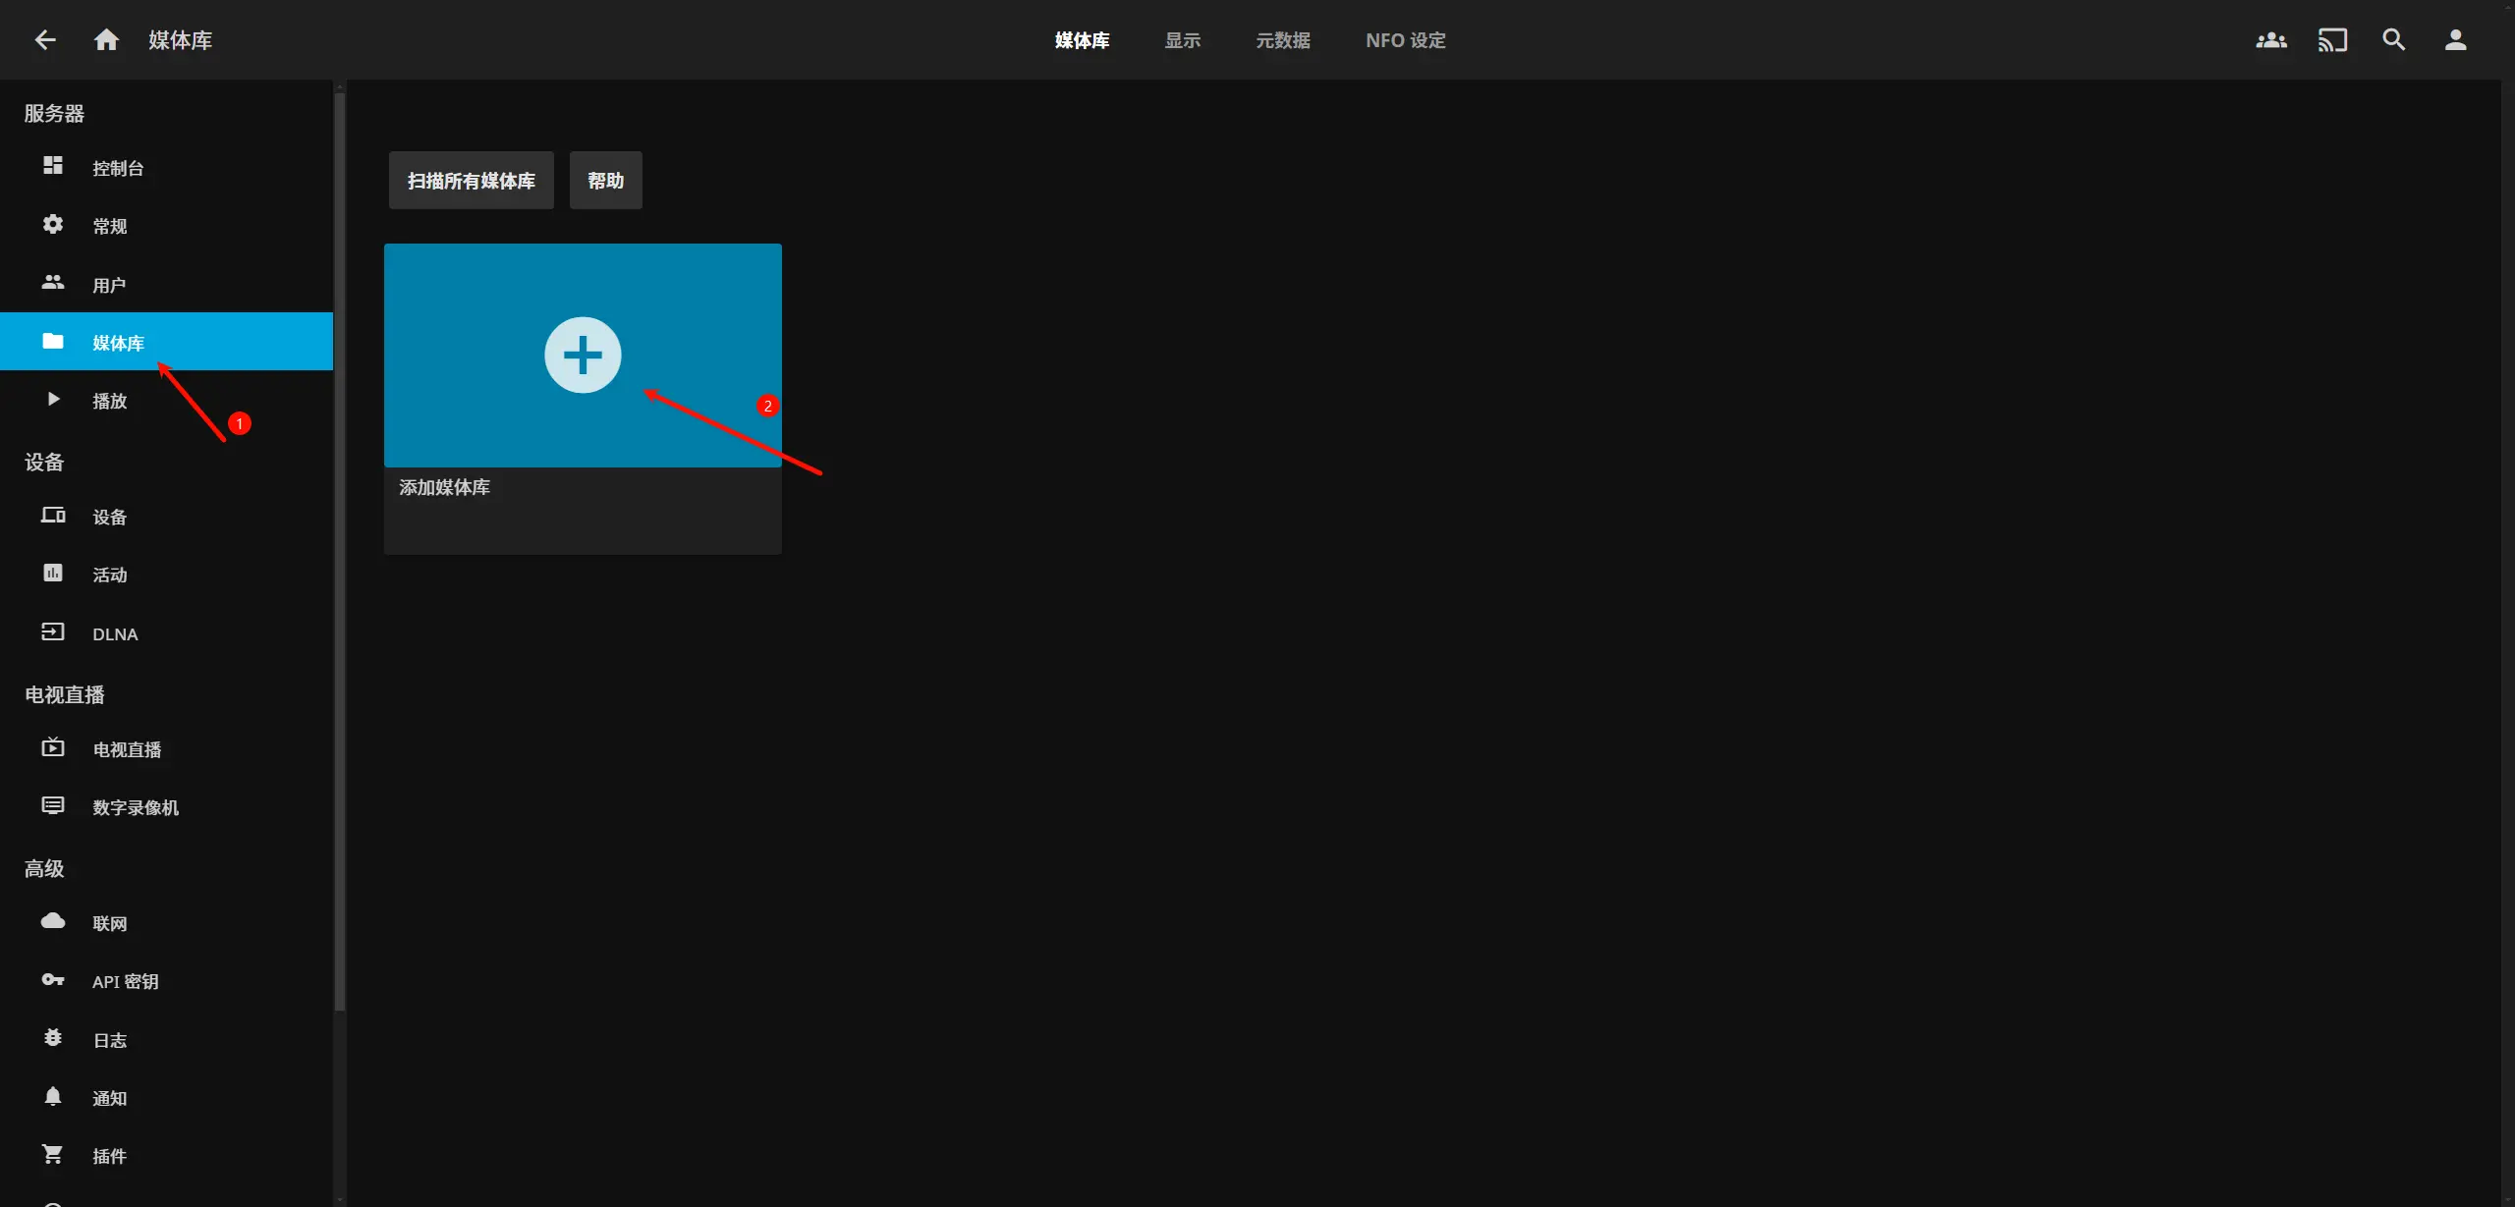Click the back arrow icon
The height and width of the screenshot is (1207, 2515).
[45, 40]
